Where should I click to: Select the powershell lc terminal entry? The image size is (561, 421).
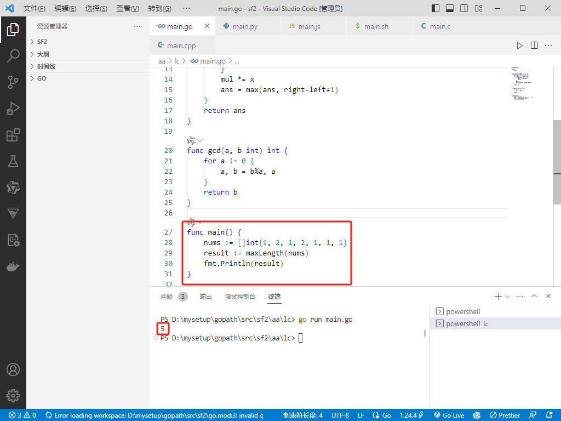coord(495,323)
